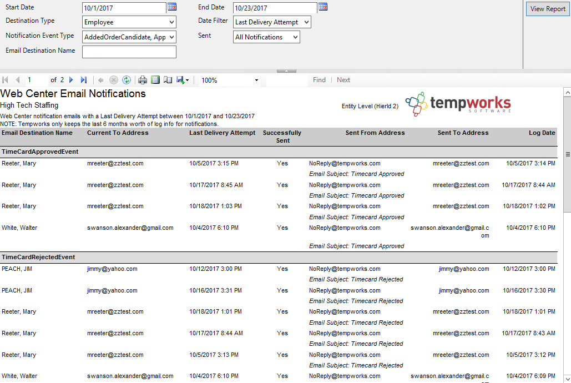Screen dimensions: 571x383
Task: Open the export save dropdown
Action: click(x=183, y=80)
